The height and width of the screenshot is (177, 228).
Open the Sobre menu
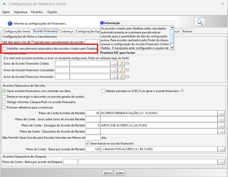coord(6,12)
